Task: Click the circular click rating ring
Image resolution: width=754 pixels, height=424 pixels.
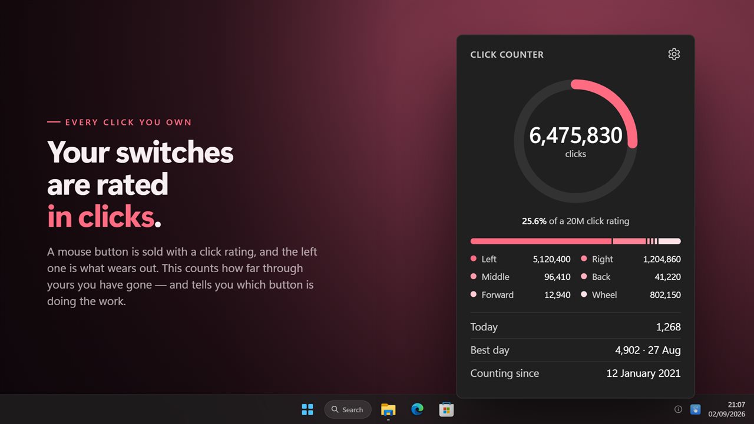Action: point(576,141)
